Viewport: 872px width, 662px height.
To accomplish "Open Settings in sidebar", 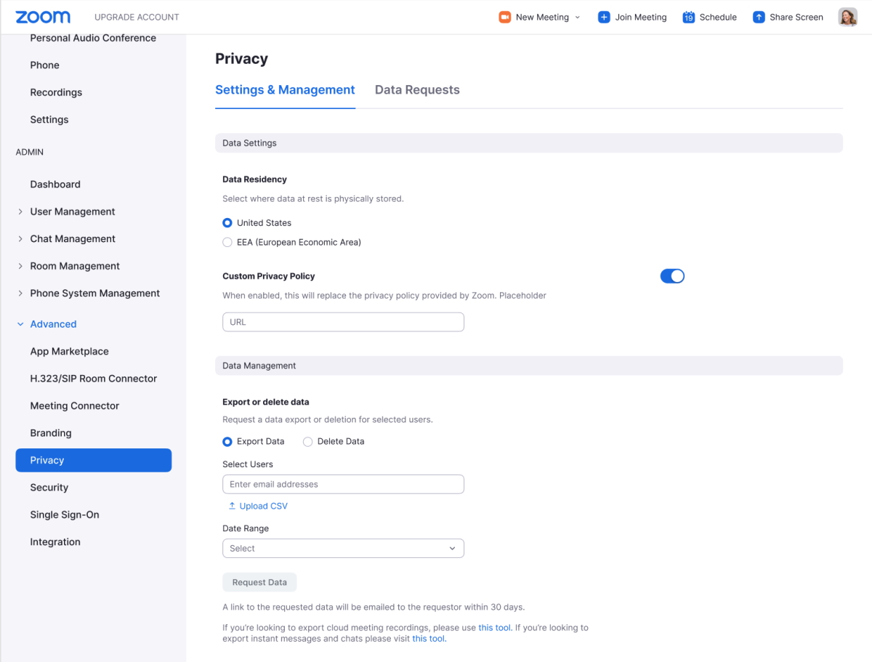I will pos(49,120).
